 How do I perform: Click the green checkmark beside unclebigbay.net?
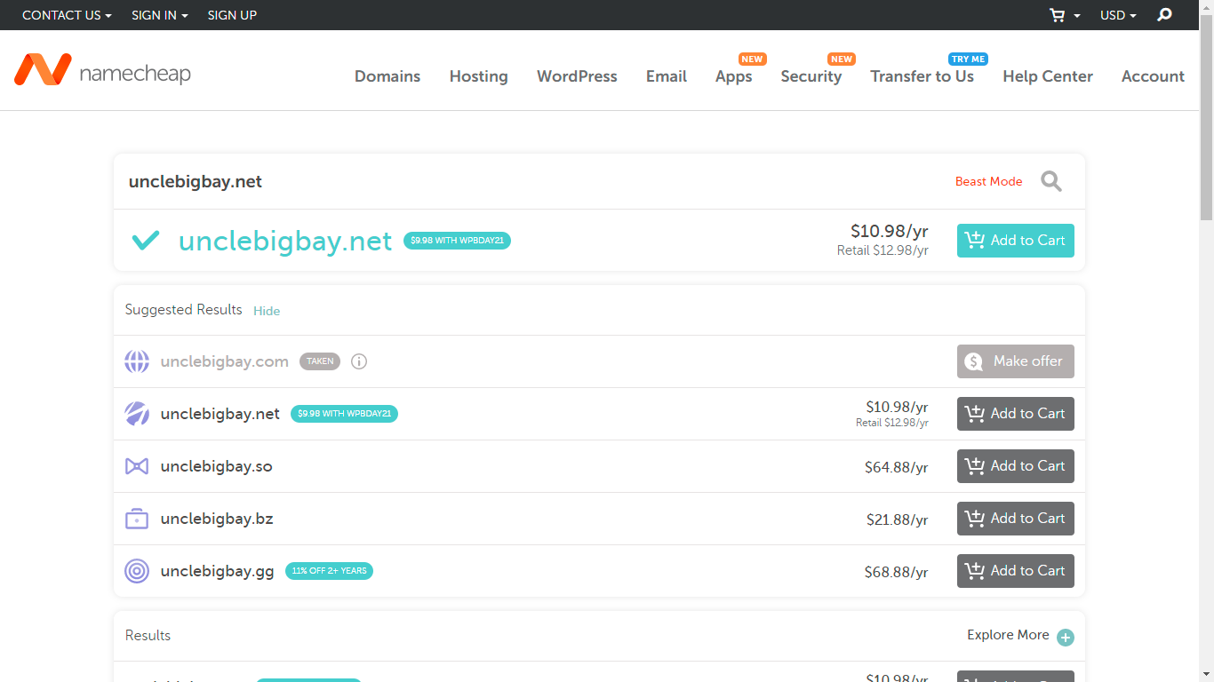point(146,240)
